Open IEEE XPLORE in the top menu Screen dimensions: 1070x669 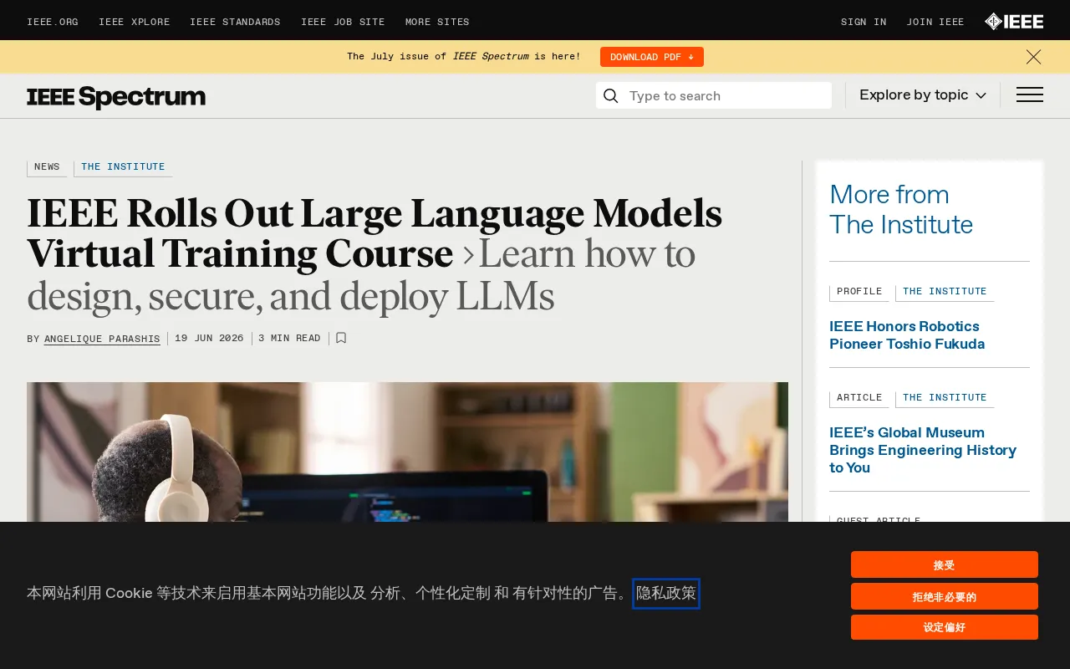point(135,23)
